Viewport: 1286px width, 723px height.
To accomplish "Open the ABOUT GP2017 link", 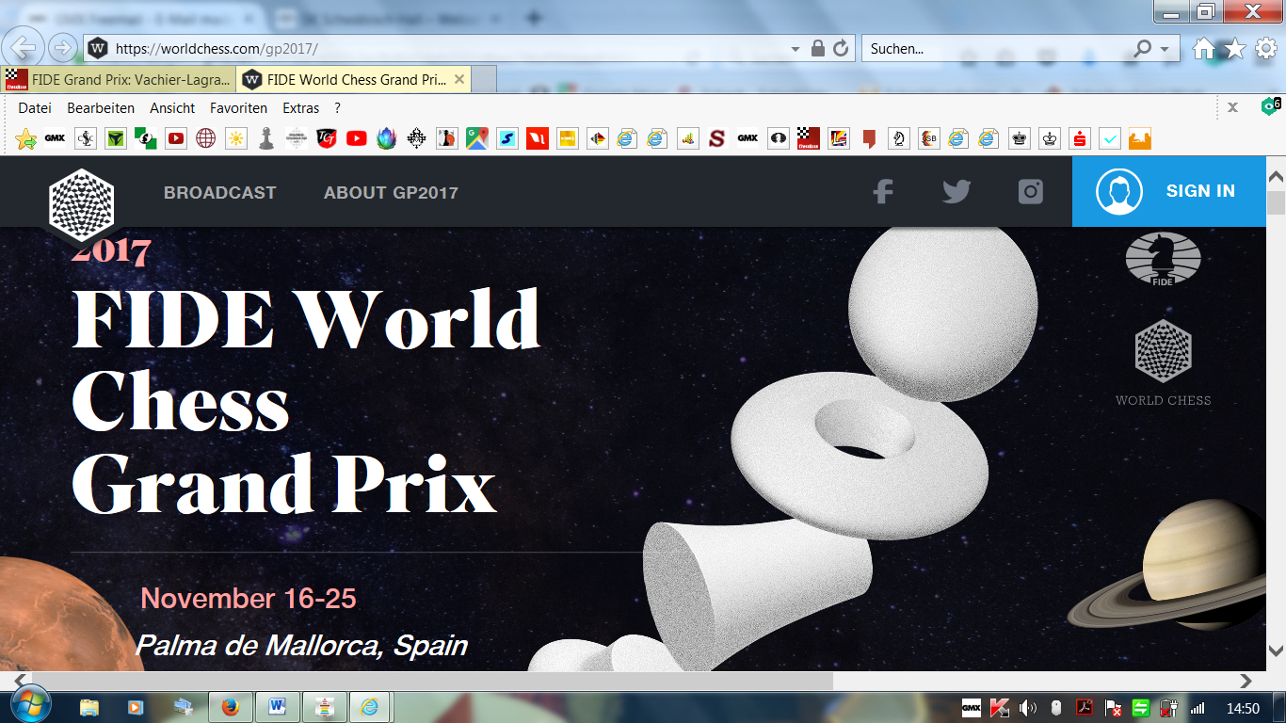I will point(391,192).
